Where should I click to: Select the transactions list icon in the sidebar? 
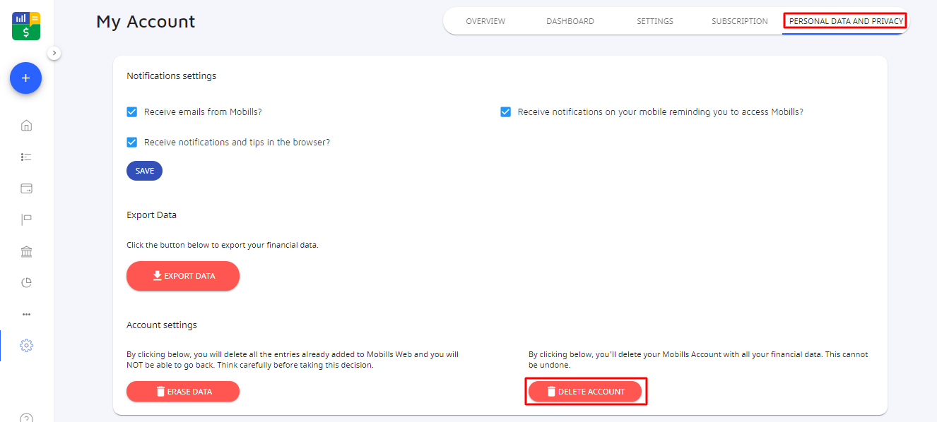26,157
